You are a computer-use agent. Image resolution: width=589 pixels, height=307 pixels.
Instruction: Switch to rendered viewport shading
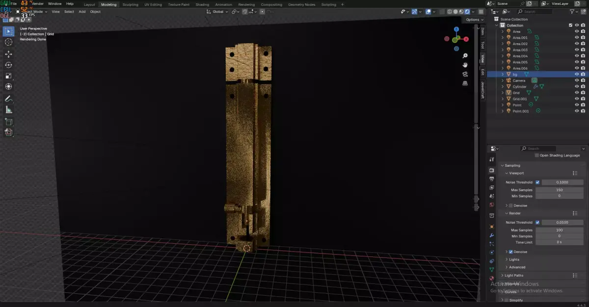click(x=467, y=11)
